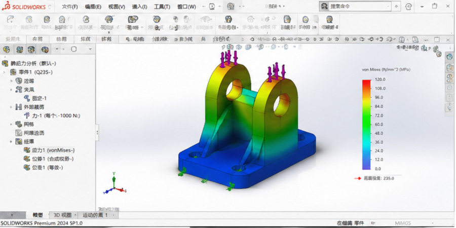Open View Palette task pane icon
Screen dimensions: 456x228
coord(449,88)
